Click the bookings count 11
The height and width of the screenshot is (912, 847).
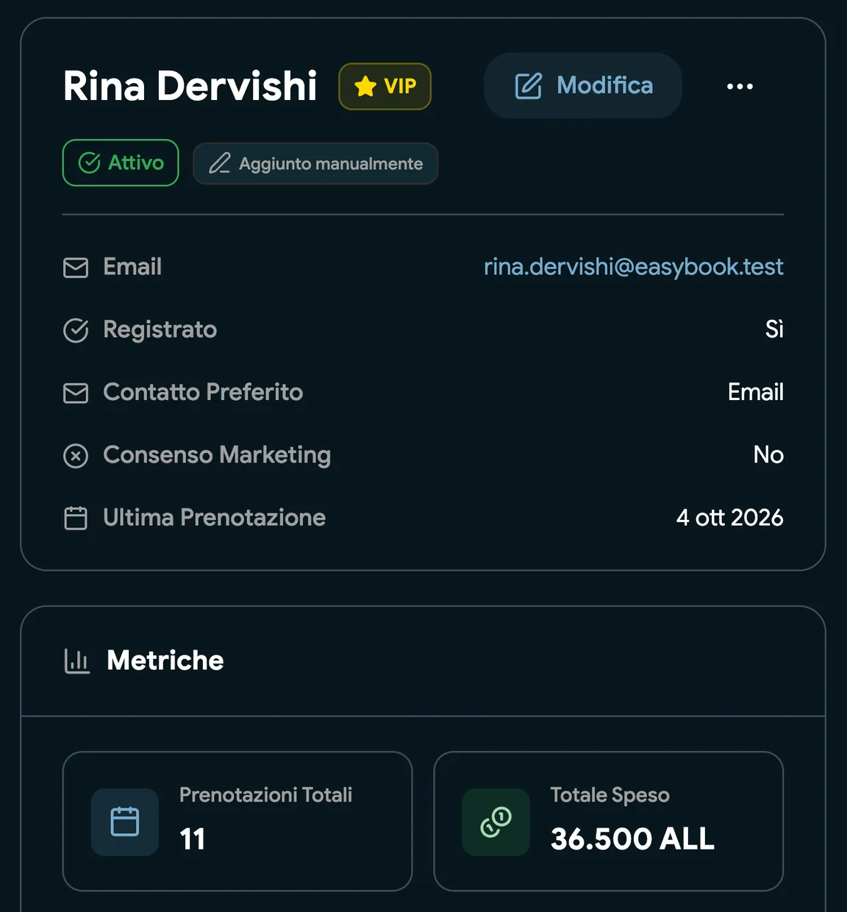[193, 839]
